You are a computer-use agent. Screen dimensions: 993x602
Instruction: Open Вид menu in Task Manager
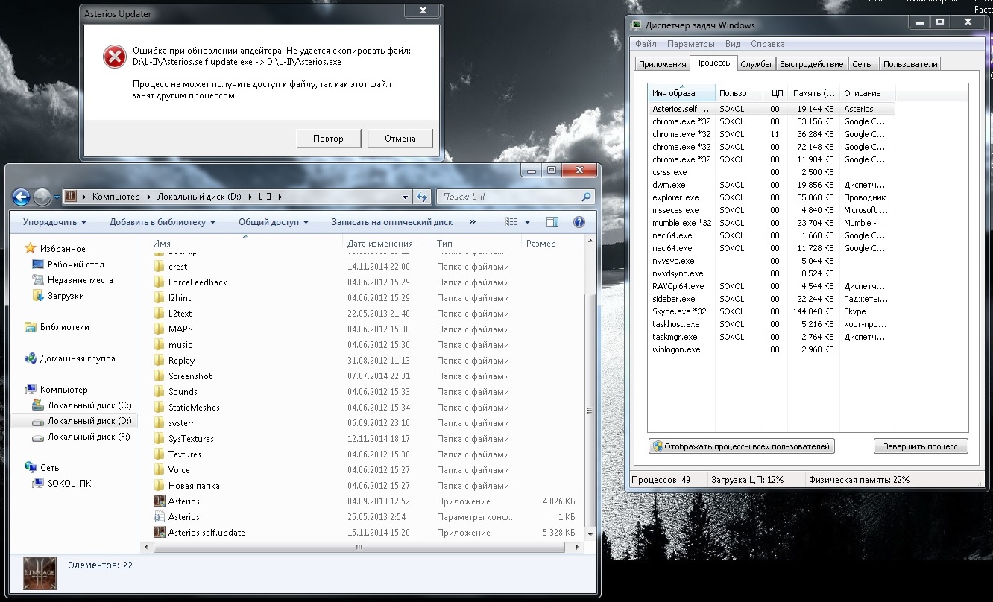(x=733, y=44)
